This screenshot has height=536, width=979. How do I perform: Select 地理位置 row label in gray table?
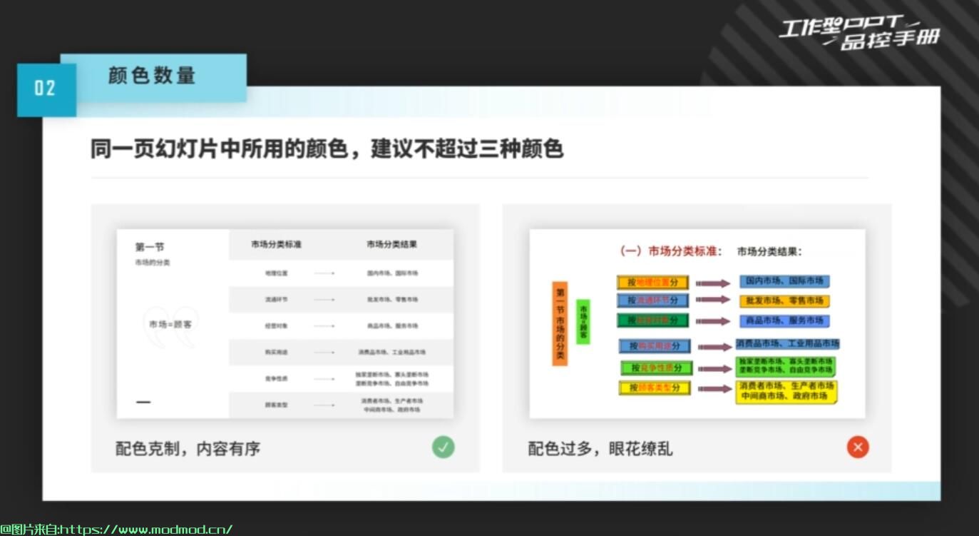pos(276,273)
